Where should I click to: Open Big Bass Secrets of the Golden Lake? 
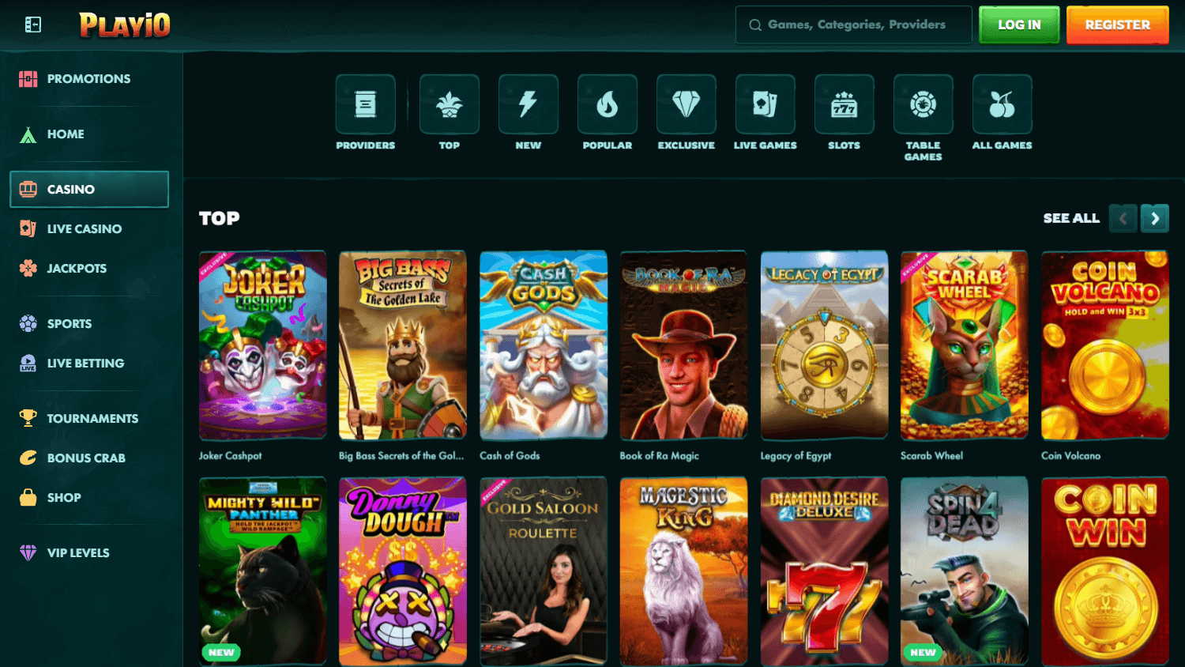tap(403, 345)
